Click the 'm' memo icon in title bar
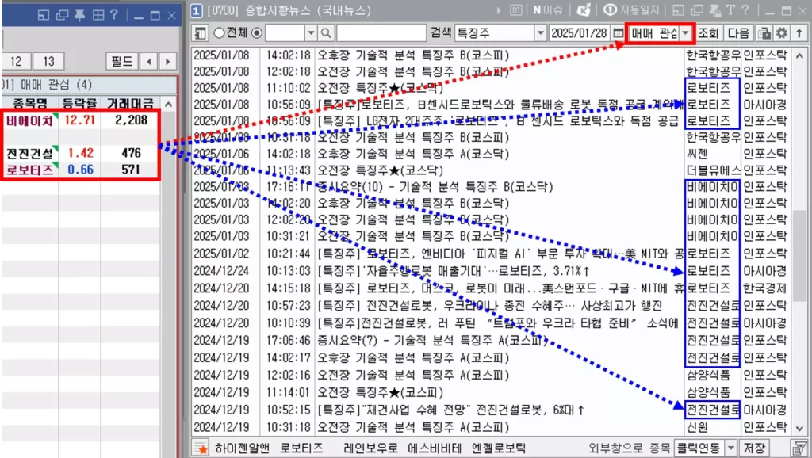Viewport: 812px width, 458px height. tap(515, 10)
